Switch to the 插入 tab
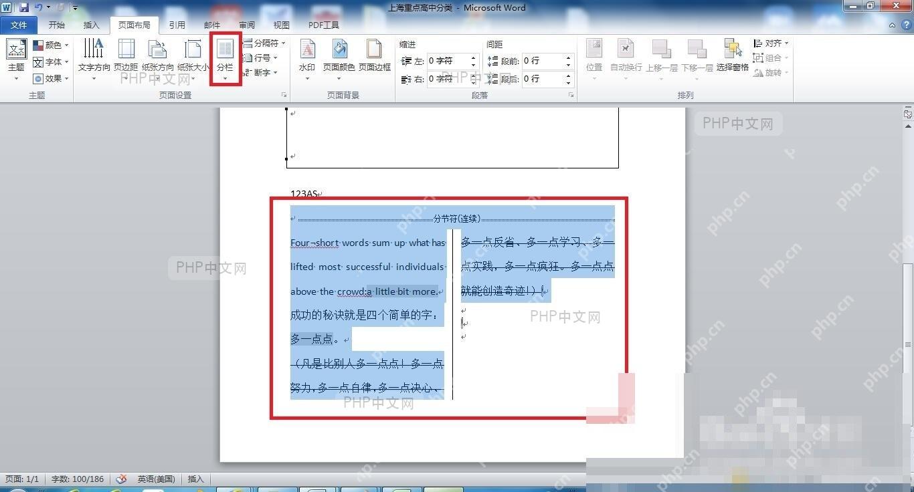The width and height of the screenshot is (914, 492). [x=91, y=25]
